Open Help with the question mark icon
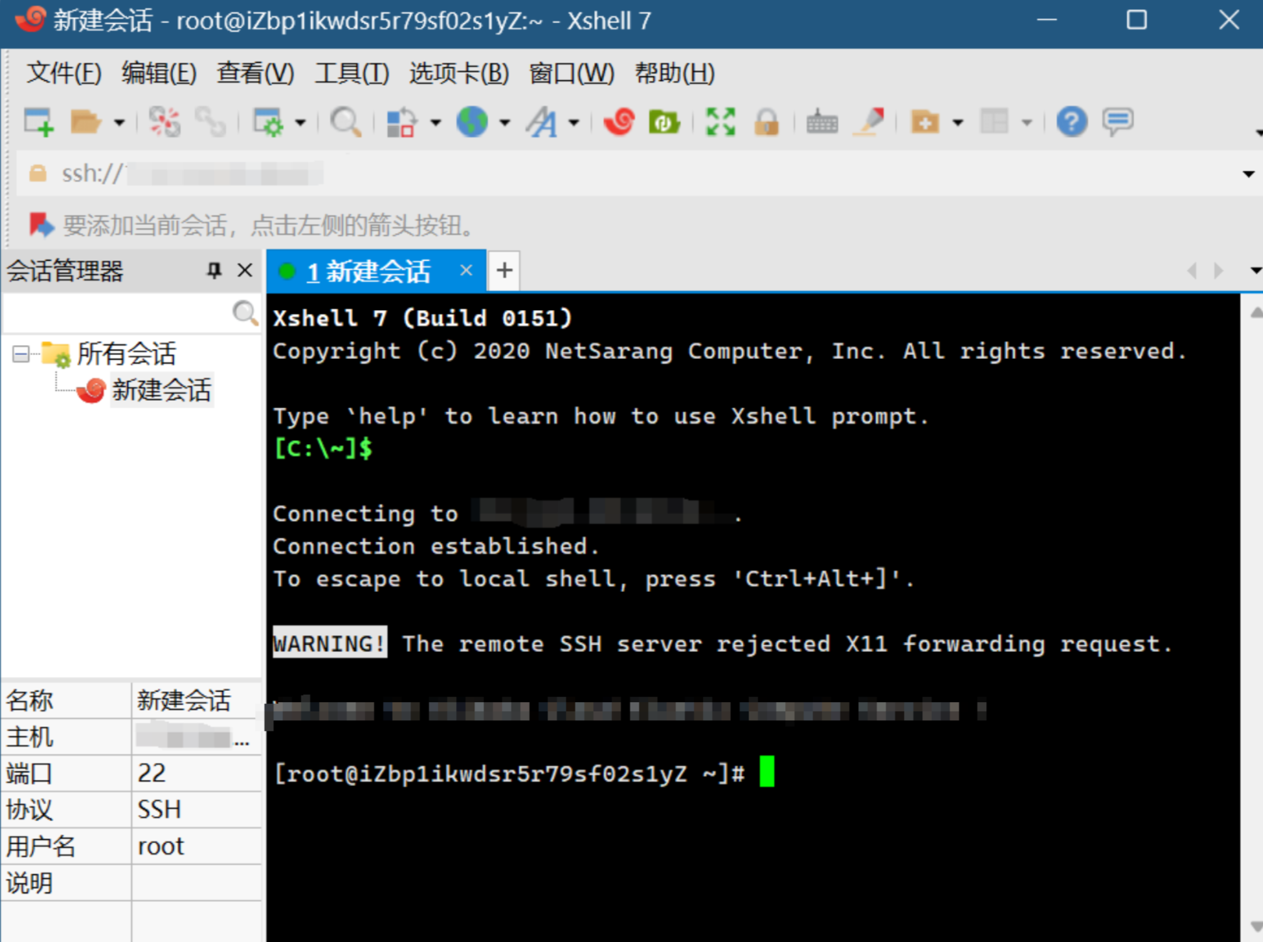Screen dimensions: 1263x942 (x=1072, y=122)
